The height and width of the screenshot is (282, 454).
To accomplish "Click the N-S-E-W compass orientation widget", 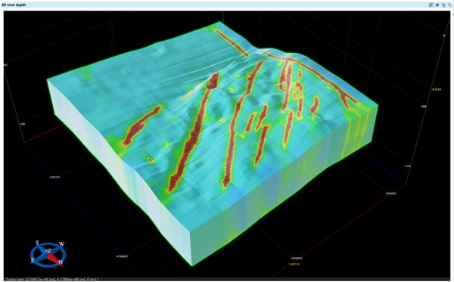I will pyautogui.click(x=48, y=254).
